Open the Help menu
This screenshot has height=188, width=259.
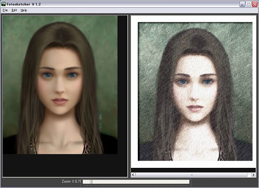point(24,10)
